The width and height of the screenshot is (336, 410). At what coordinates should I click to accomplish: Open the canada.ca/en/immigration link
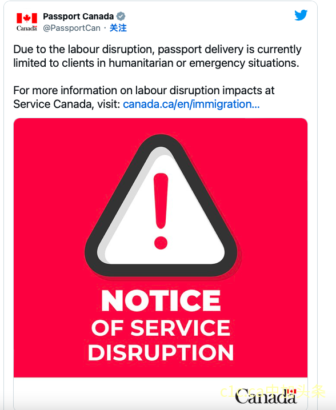click(191, 104)
